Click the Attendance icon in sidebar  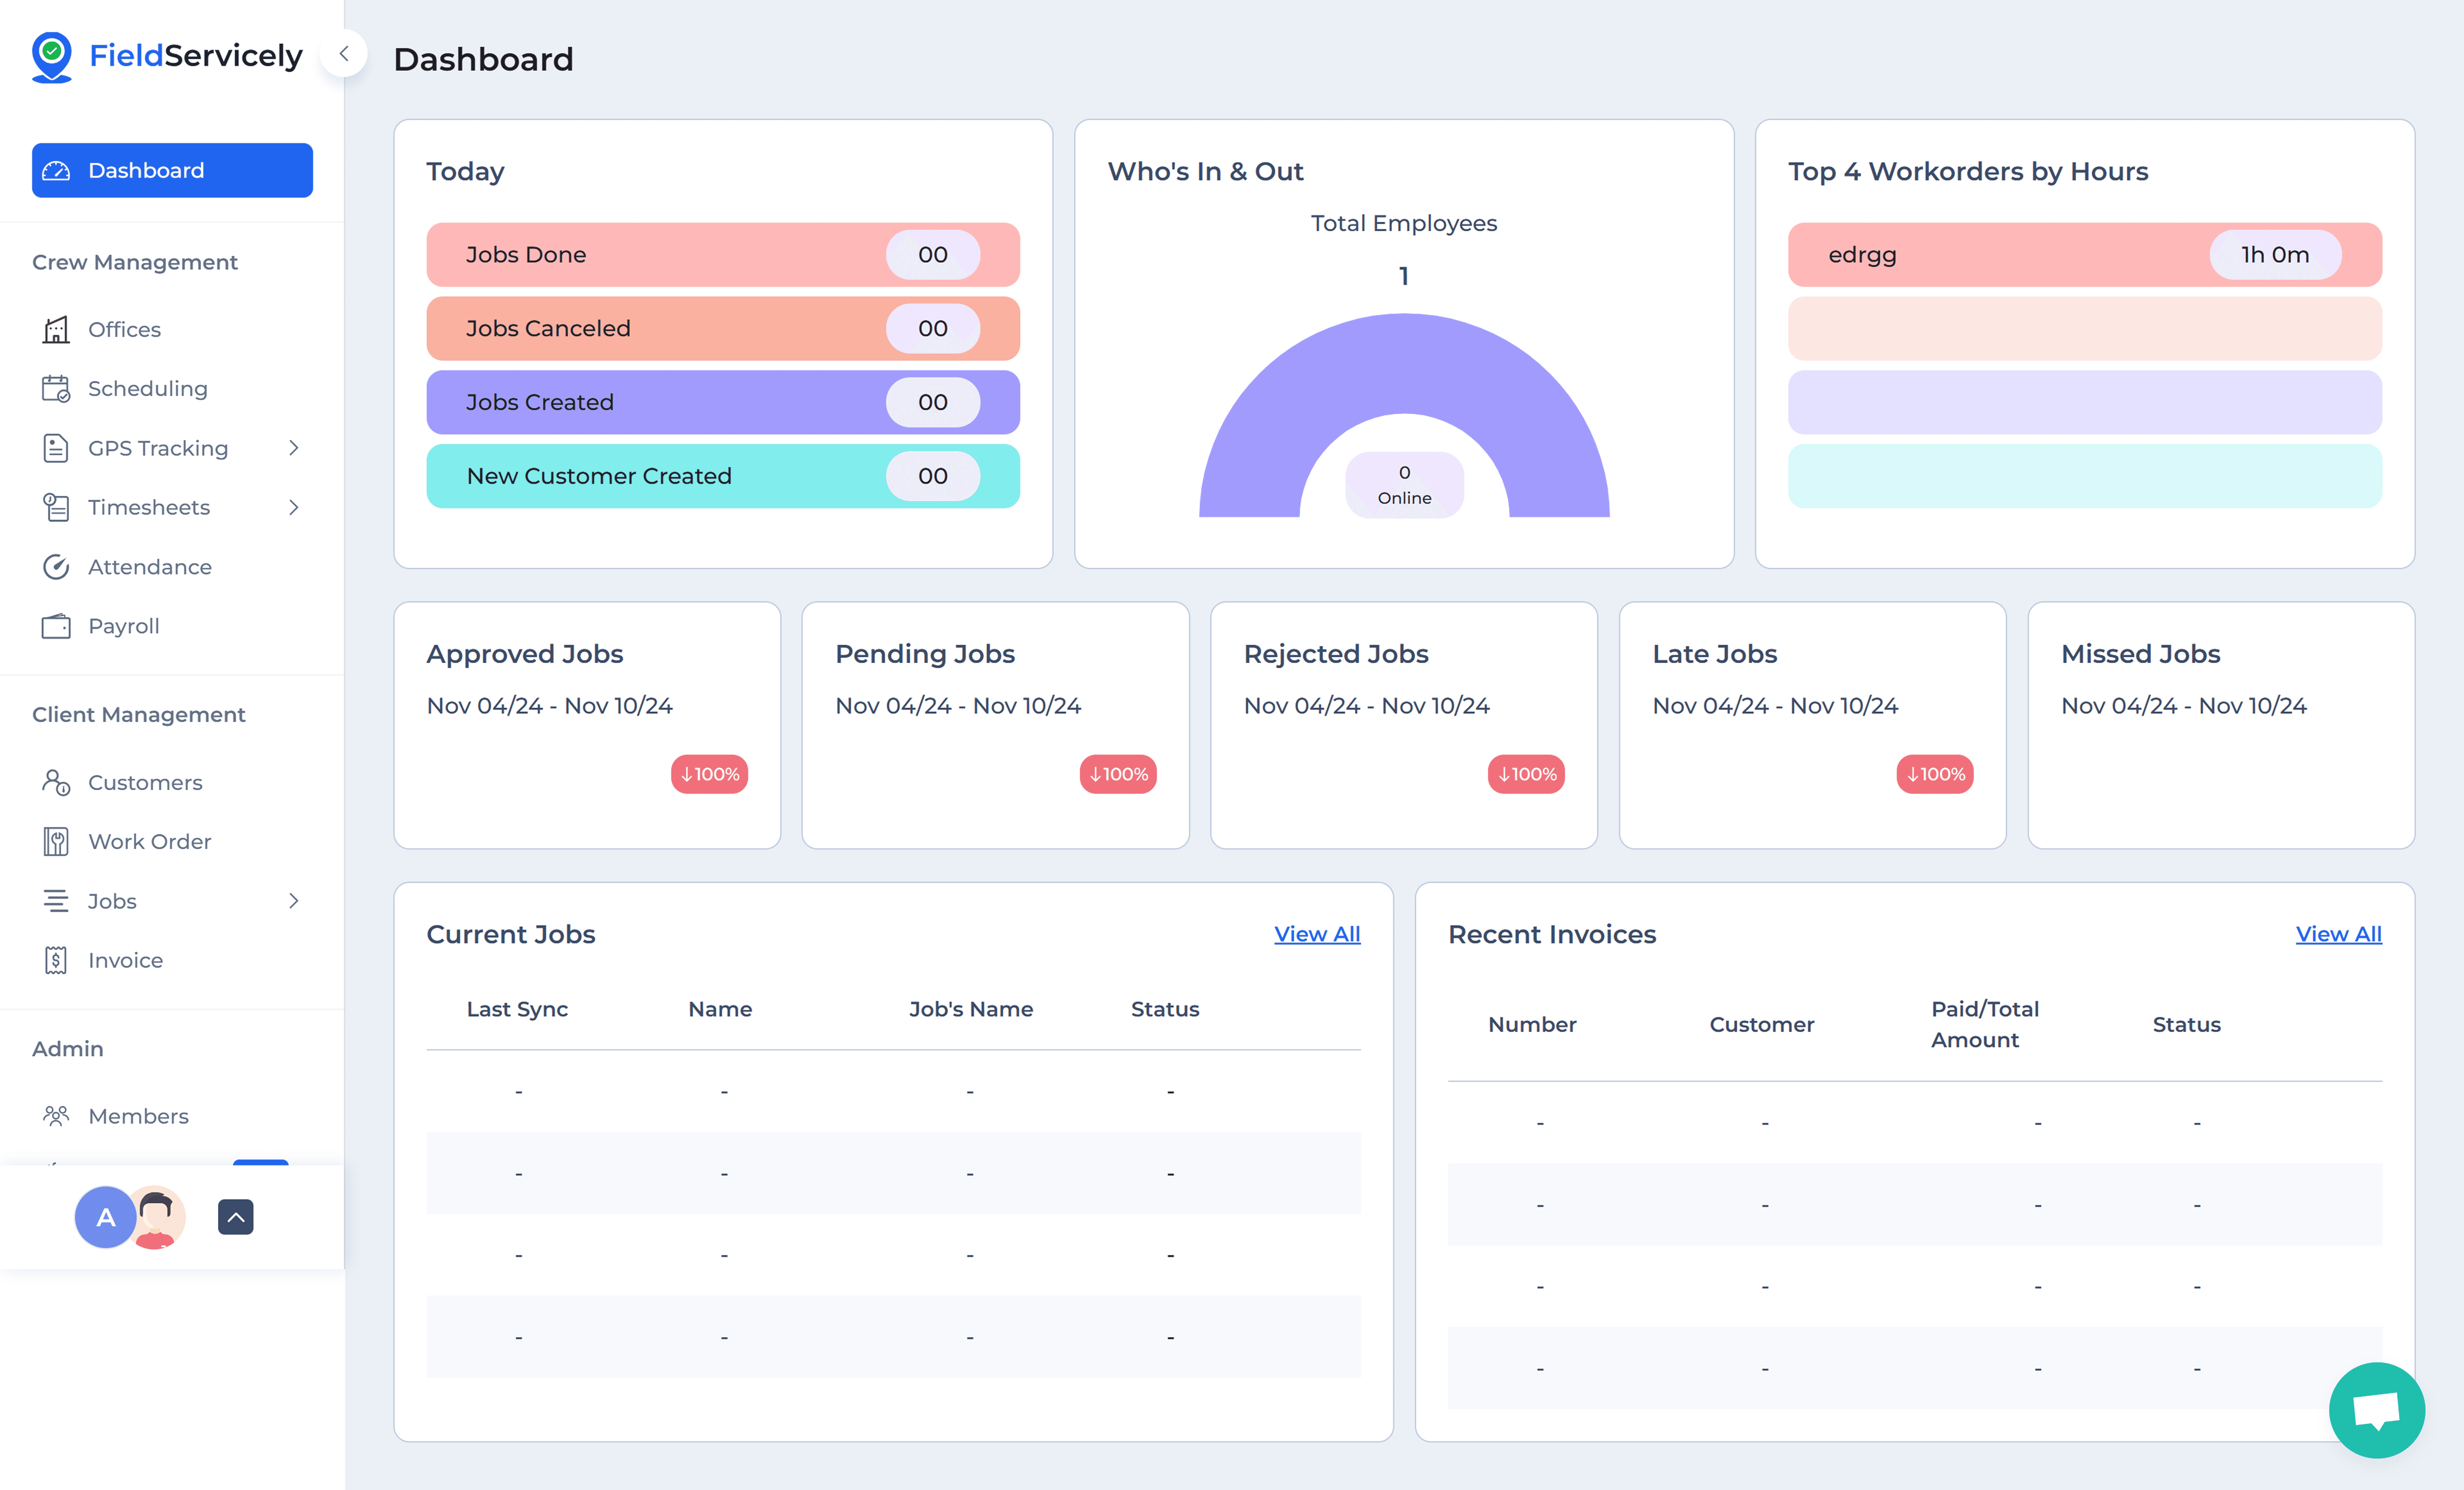click(56, 567)
